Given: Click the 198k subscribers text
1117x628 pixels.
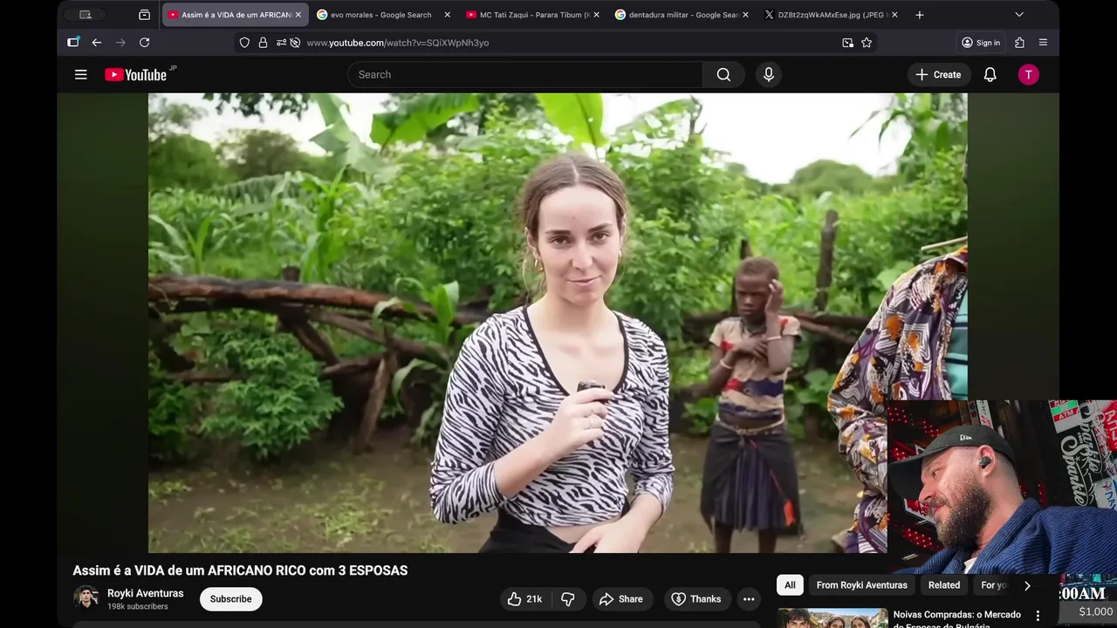Looking at the screenshot, I should pyautogui.click(x=138, y=606).
